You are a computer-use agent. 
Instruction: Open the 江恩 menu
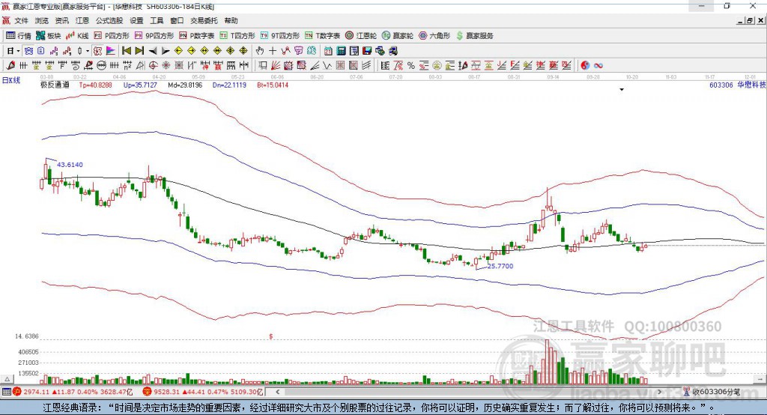[82, 20]
